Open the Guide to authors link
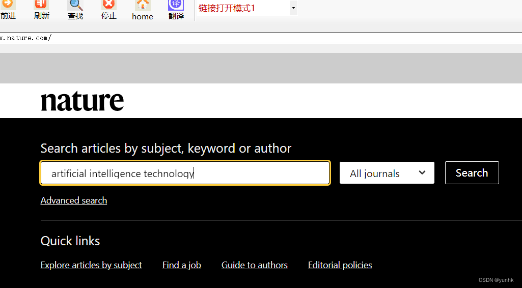This screenshot has width=522, height=288. 255,265
